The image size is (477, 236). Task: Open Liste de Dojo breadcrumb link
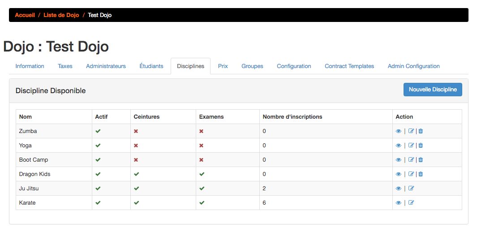click(x=61, y=15)
